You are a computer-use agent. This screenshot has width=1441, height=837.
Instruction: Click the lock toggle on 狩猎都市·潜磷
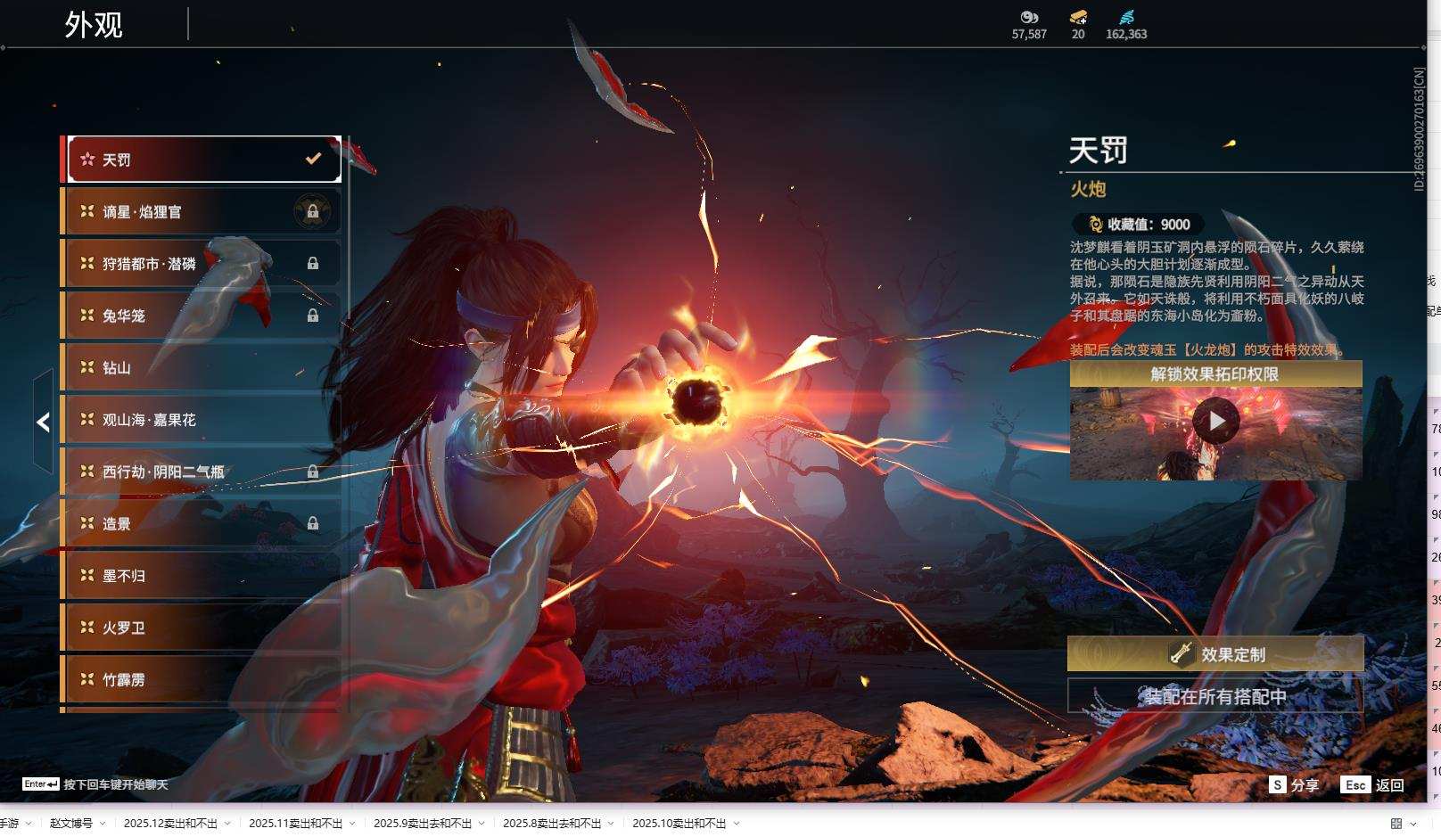click(312, 263)
